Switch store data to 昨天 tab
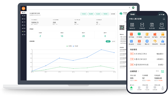168x112 pixels. [162, 71]
